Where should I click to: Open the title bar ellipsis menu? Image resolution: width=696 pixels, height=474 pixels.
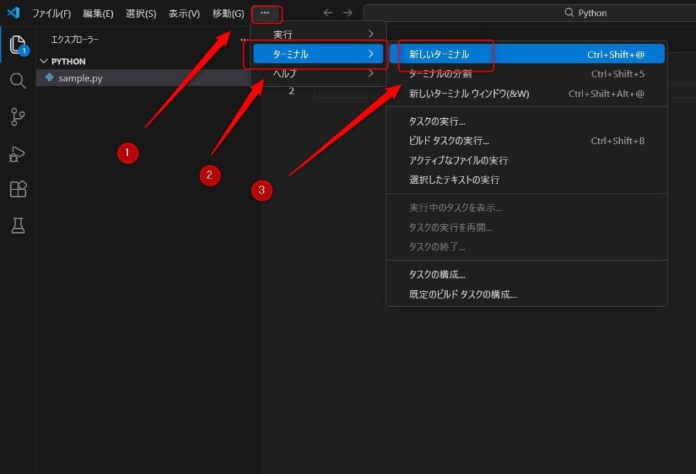pyautogui.click(x=265, y=12)
